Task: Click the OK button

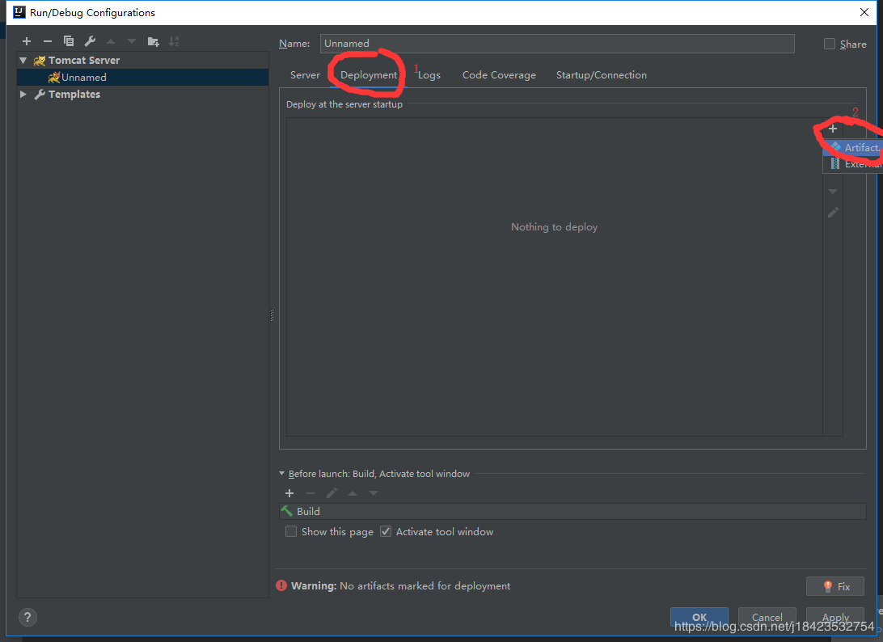Action: point(699,617)
